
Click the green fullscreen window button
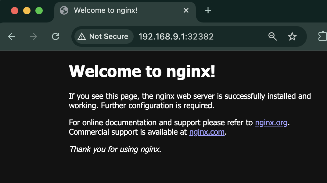39,11
